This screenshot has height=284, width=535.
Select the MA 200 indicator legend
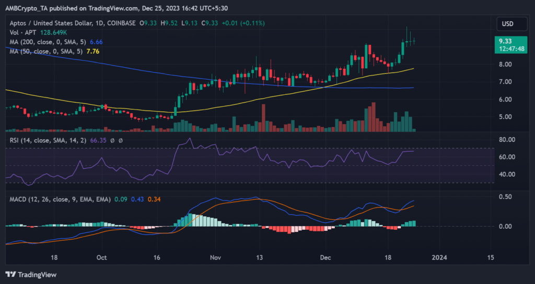(x=47, y=41)
